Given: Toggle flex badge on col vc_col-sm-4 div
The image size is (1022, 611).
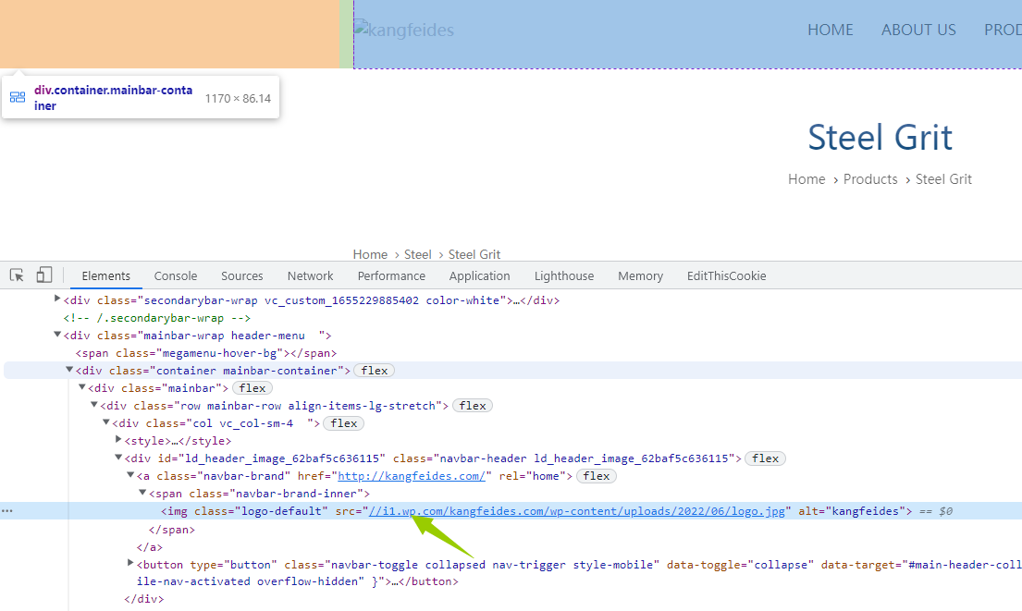Looking at the screenshot, I should click(343, 423).
